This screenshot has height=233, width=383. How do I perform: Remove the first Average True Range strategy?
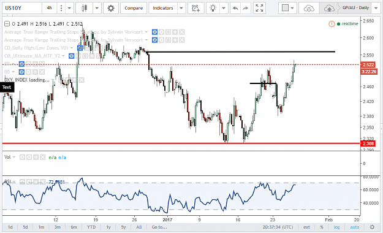pos(182,32)
